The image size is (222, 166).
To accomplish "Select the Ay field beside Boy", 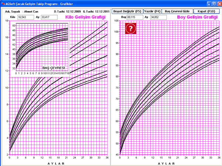I will click(158, 17).
